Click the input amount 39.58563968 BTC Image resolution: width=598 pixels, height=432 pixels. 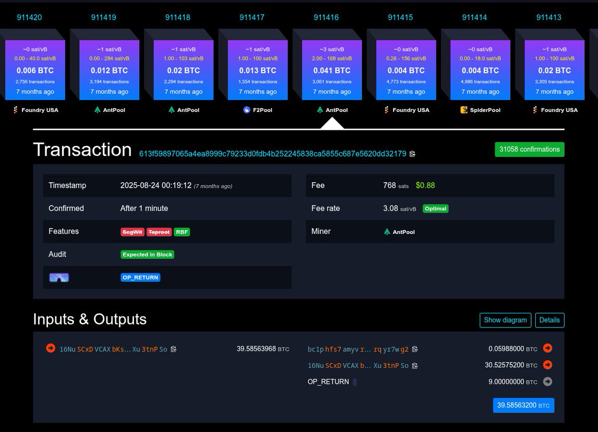tap(263, 349)
